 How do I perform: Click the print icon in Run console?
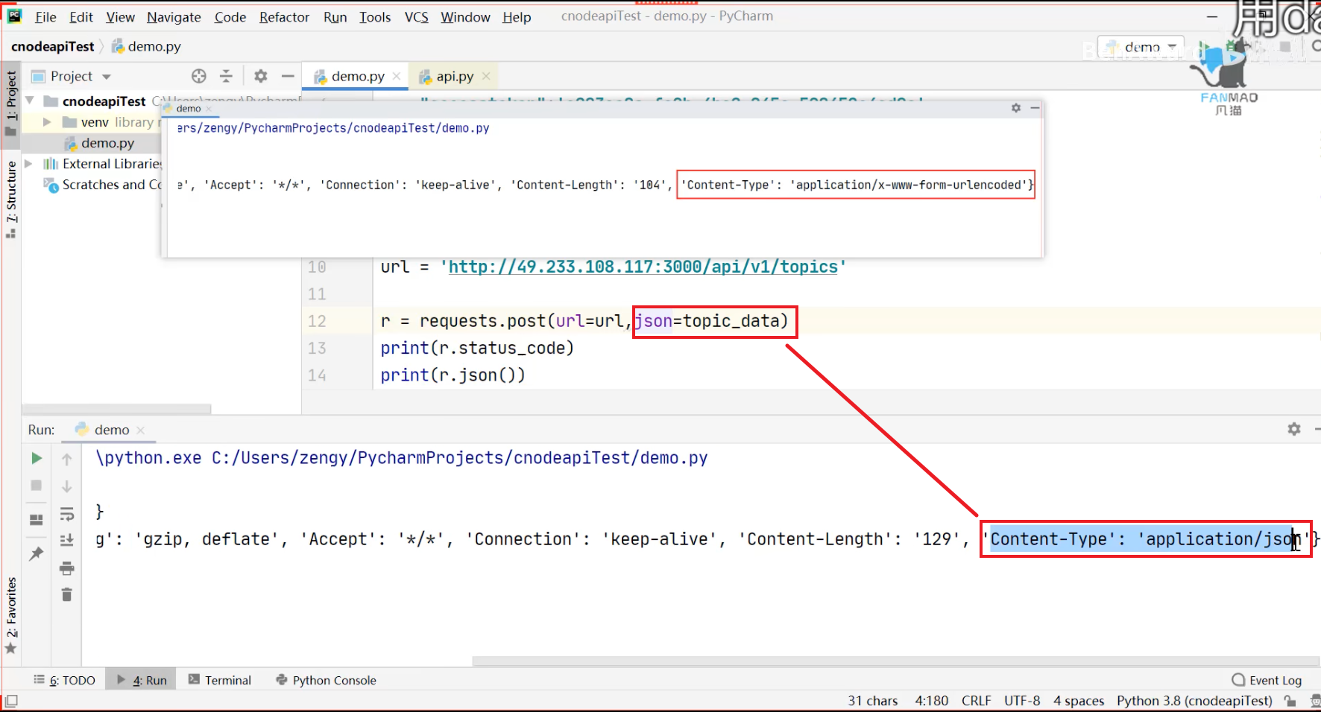67,568
